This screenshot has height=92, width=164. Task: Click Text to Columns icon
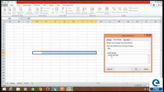78,11
